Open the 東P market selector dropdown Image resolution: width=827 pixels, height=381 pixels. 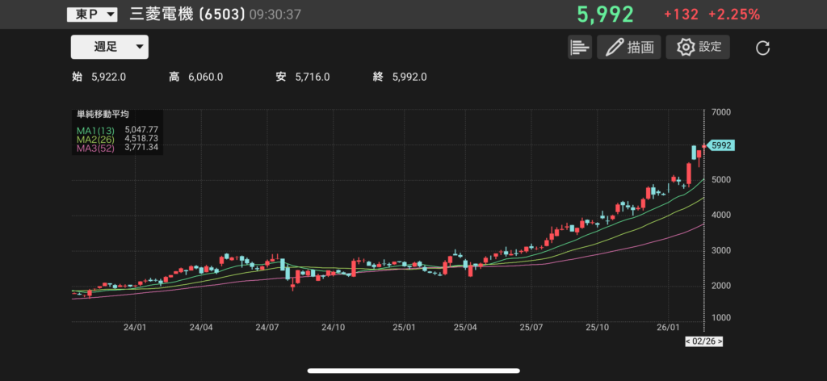[x=91, y=15]
